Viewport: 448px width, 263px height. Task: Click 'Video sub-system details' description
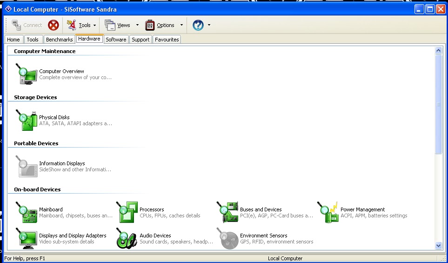click(67, 242)
